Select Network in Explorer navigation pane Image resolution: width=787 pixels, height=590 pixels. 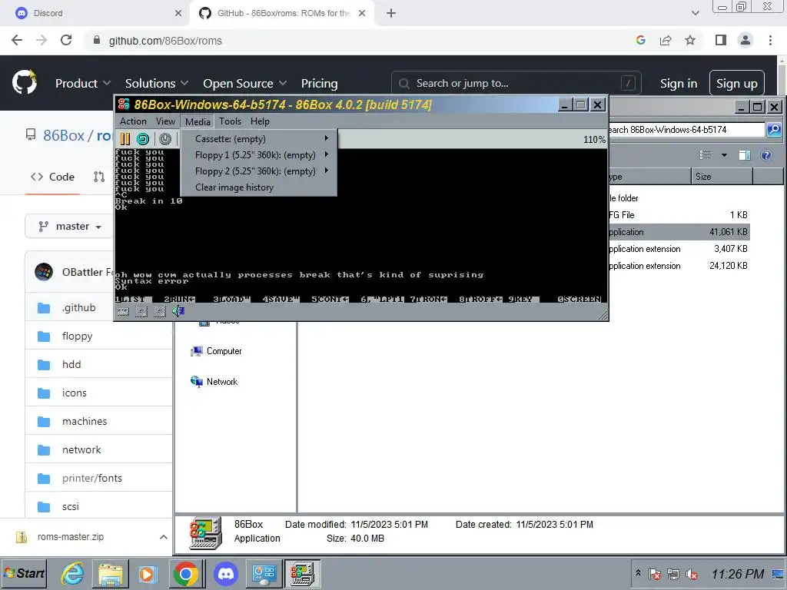coord(222,382)
